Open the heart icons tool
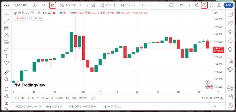The width and height of the screenshot is (236, 112). [6, 63]
